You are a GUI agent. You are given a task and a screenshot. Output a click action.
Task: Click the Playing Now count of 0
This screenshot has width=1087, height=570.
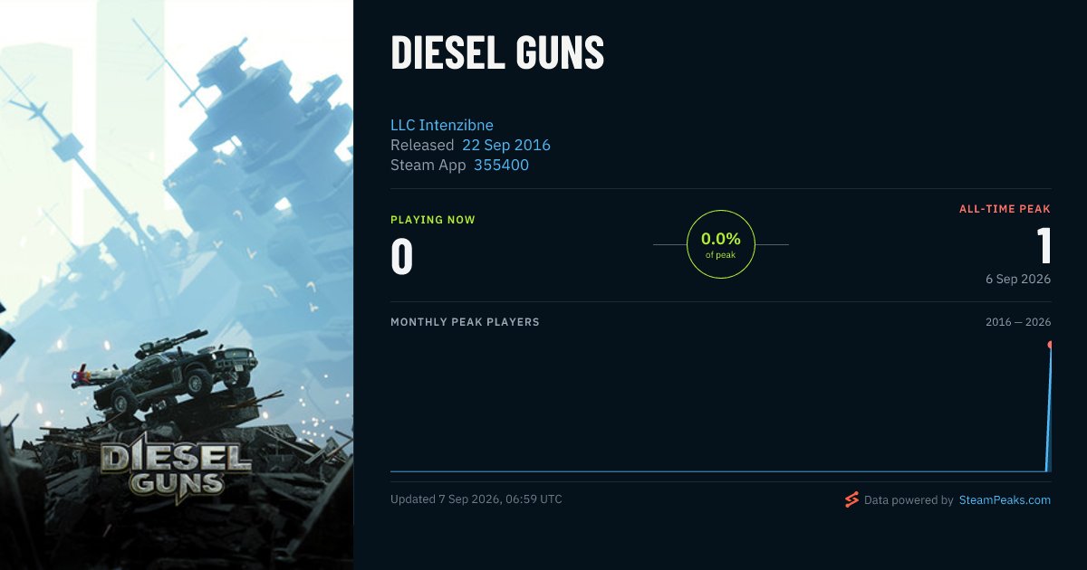(402, 256)
